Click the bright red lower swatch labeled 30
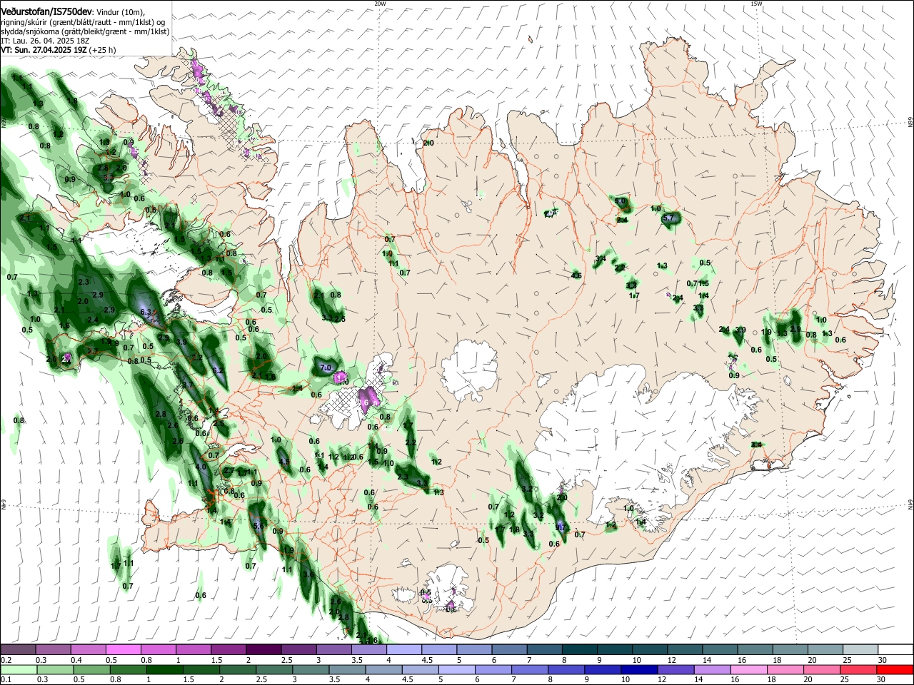This screenshot has height=685, width=914. [895, 669]
